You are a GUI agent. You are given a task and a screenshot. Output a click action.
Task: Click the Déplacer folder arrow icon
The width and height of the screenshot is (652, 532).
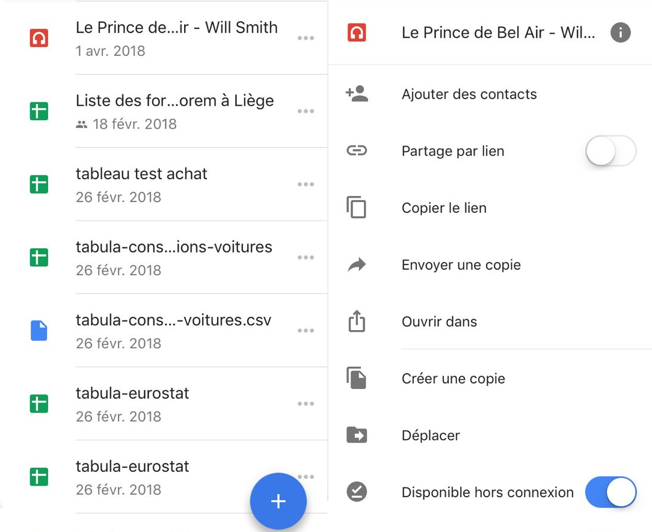pos(357,435)
